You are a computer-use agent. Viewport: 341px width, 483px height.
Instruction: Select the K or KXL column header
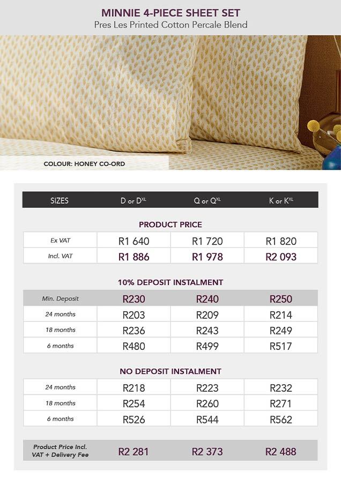tap(281, 201)
